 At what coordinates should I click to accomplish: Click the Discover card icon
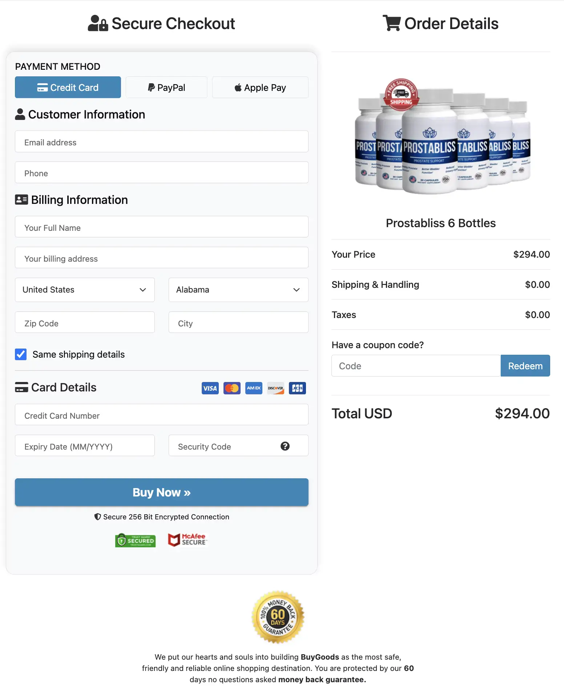click(x=275, y=388)
